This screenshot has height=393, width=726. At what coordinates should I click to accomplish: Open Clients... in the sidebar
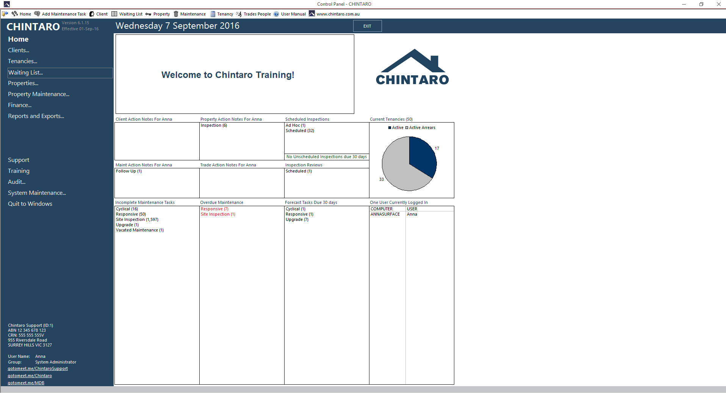coord(19,50)
